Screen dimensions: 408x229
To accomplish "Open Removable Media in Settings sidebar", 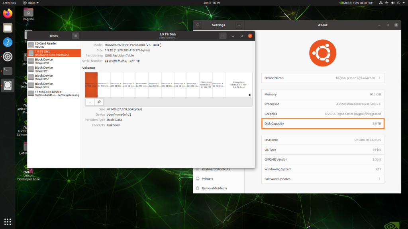I will [219, 188].
